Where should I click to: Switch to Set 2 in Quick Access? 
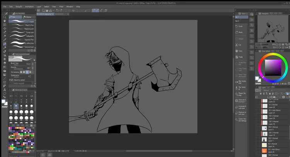click(x=241, y=21)
